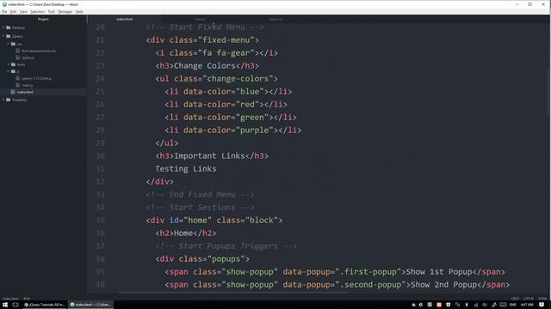Click line number 35 in gutter
Viewport: 551px width, 309px height.
[100, 221]
